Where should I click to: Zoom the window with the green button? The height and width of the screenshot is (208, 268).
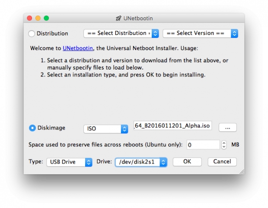point(46,18)
